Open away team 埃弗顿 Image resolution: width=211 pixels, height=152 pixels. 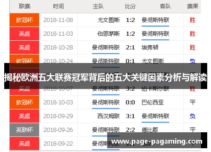point(150,47)
